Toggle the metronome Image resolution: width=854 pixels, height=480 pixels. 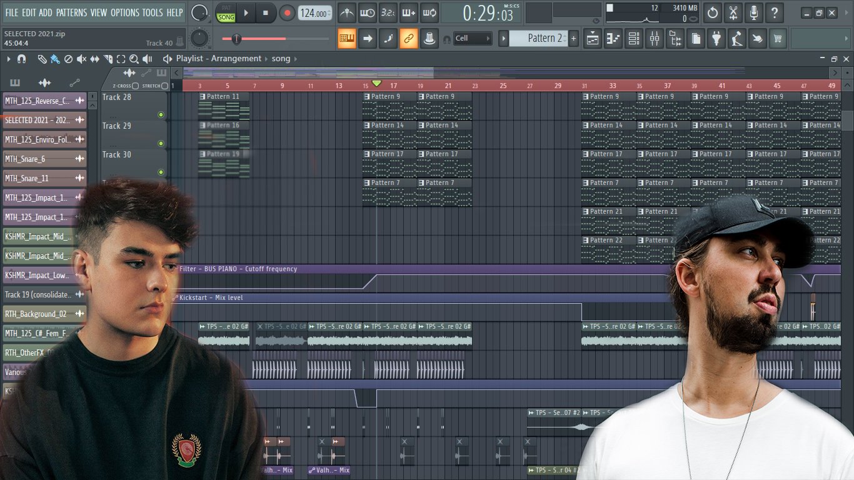coord(347,12)
